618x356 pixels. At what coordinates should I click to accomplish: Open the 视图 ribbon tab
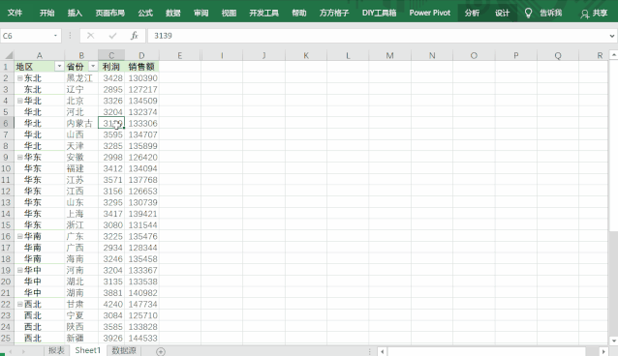229,13
